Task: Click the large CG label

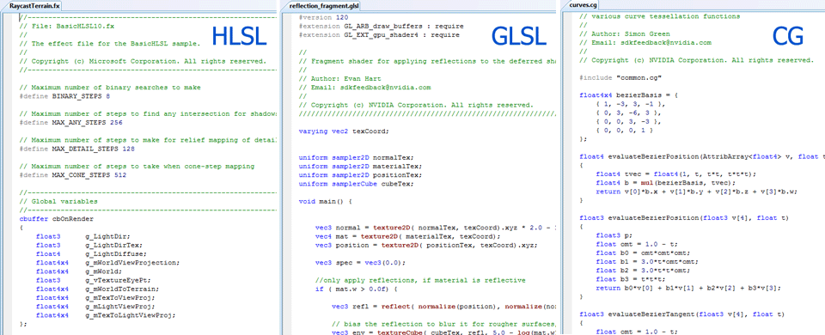Action: coord(788,36)
